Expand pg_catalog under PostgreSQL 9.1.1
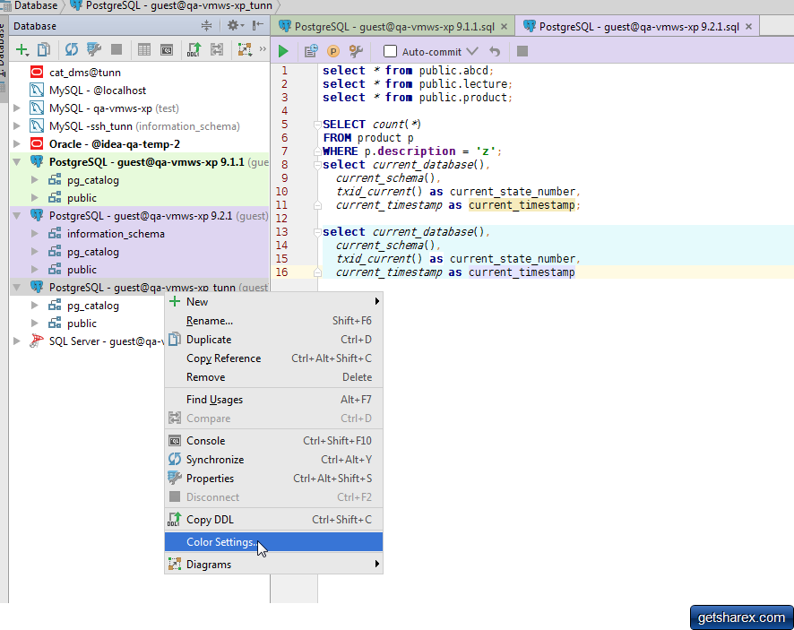Image resolution: width=794 pixels, height=630 pixels. [x=34, y=180]
